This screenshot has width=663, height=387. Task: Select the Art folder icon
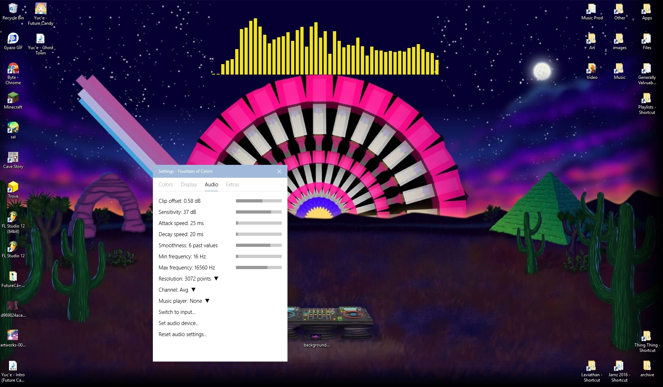pos(592,41)
